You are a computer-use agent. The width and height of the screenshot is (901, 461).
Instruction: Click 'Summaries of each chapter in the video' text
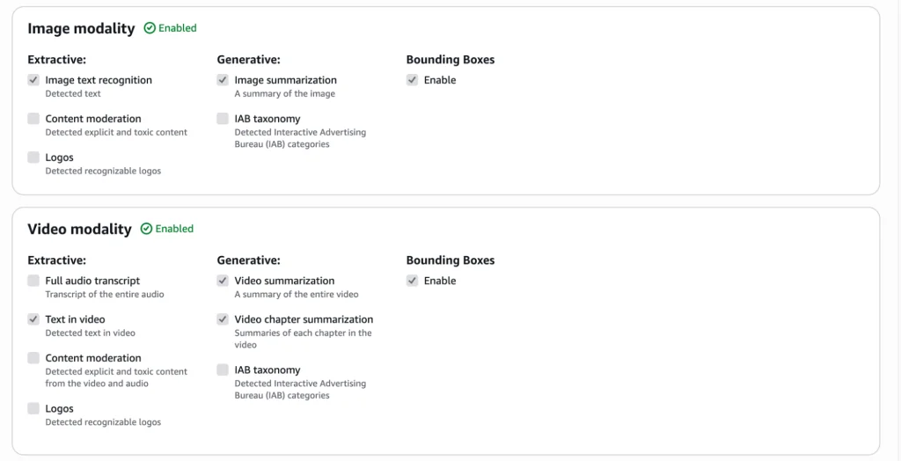(x=303, y=339)
